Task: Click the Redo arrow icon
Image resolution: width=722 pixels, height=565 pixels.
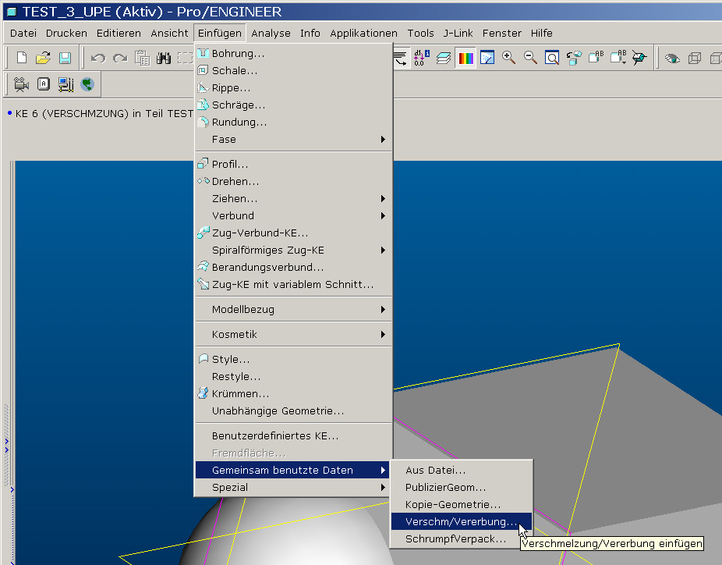Action: pos(120,58)
